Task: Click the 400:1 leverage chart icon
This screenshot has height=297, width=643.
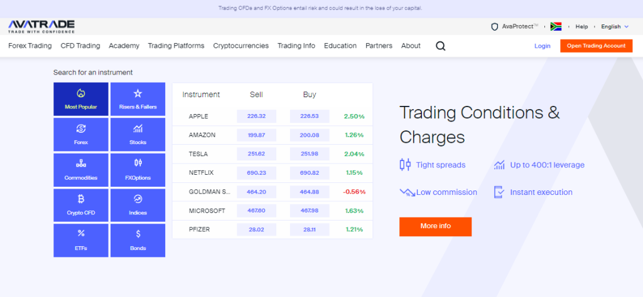Action: pos(499,165)
